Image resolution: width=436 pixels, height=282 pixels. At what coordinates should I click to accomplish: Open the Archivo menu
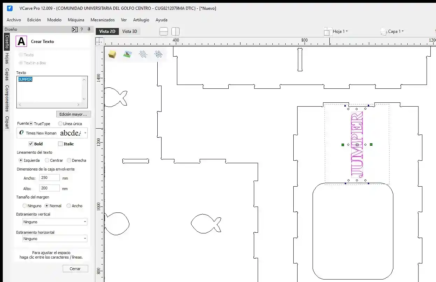point(14,20)
